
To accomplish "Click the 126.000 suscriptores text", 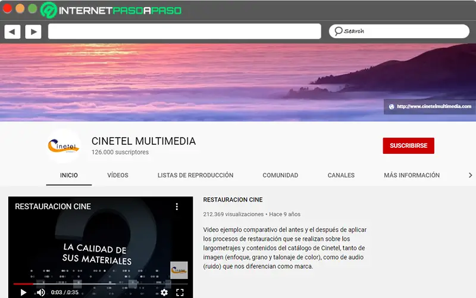I will click(120, 152).
